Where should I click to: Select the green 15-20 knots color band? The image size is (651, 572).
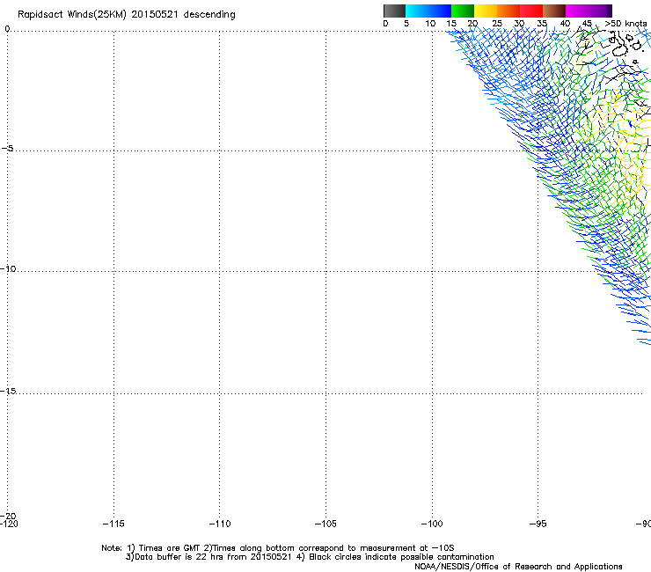tap(463, 11)
